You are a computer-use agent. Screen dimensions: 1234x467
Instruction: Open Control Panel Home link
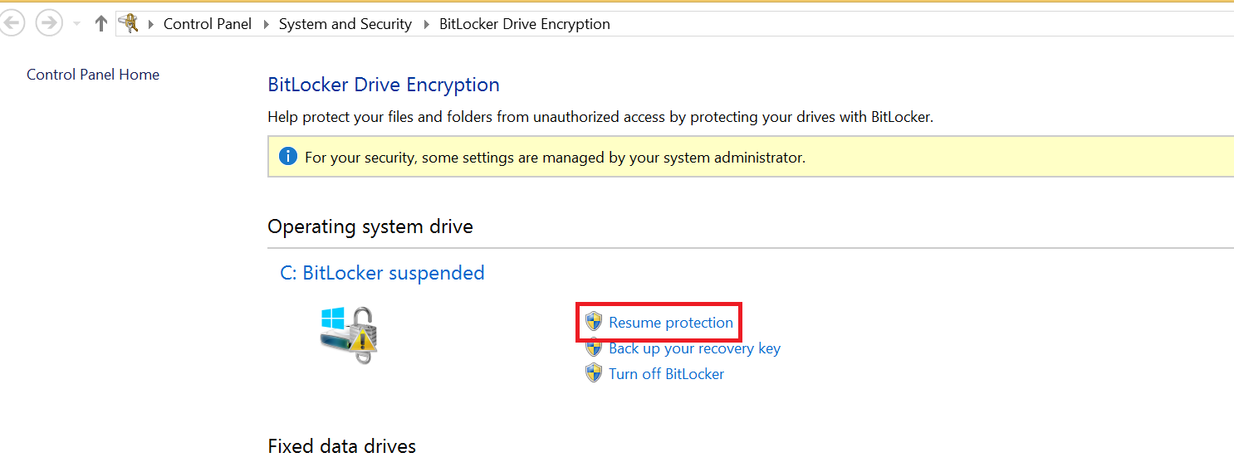(x=93, y=75)
